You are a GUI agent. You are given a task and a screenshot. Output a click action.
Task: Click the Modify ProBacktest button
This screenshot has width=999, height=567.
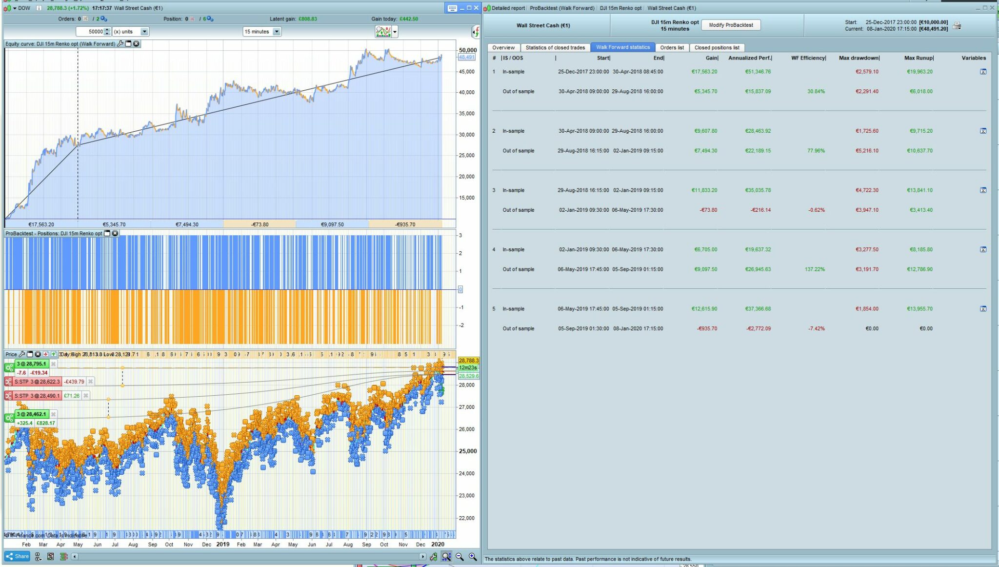click(x=730, y=25)
